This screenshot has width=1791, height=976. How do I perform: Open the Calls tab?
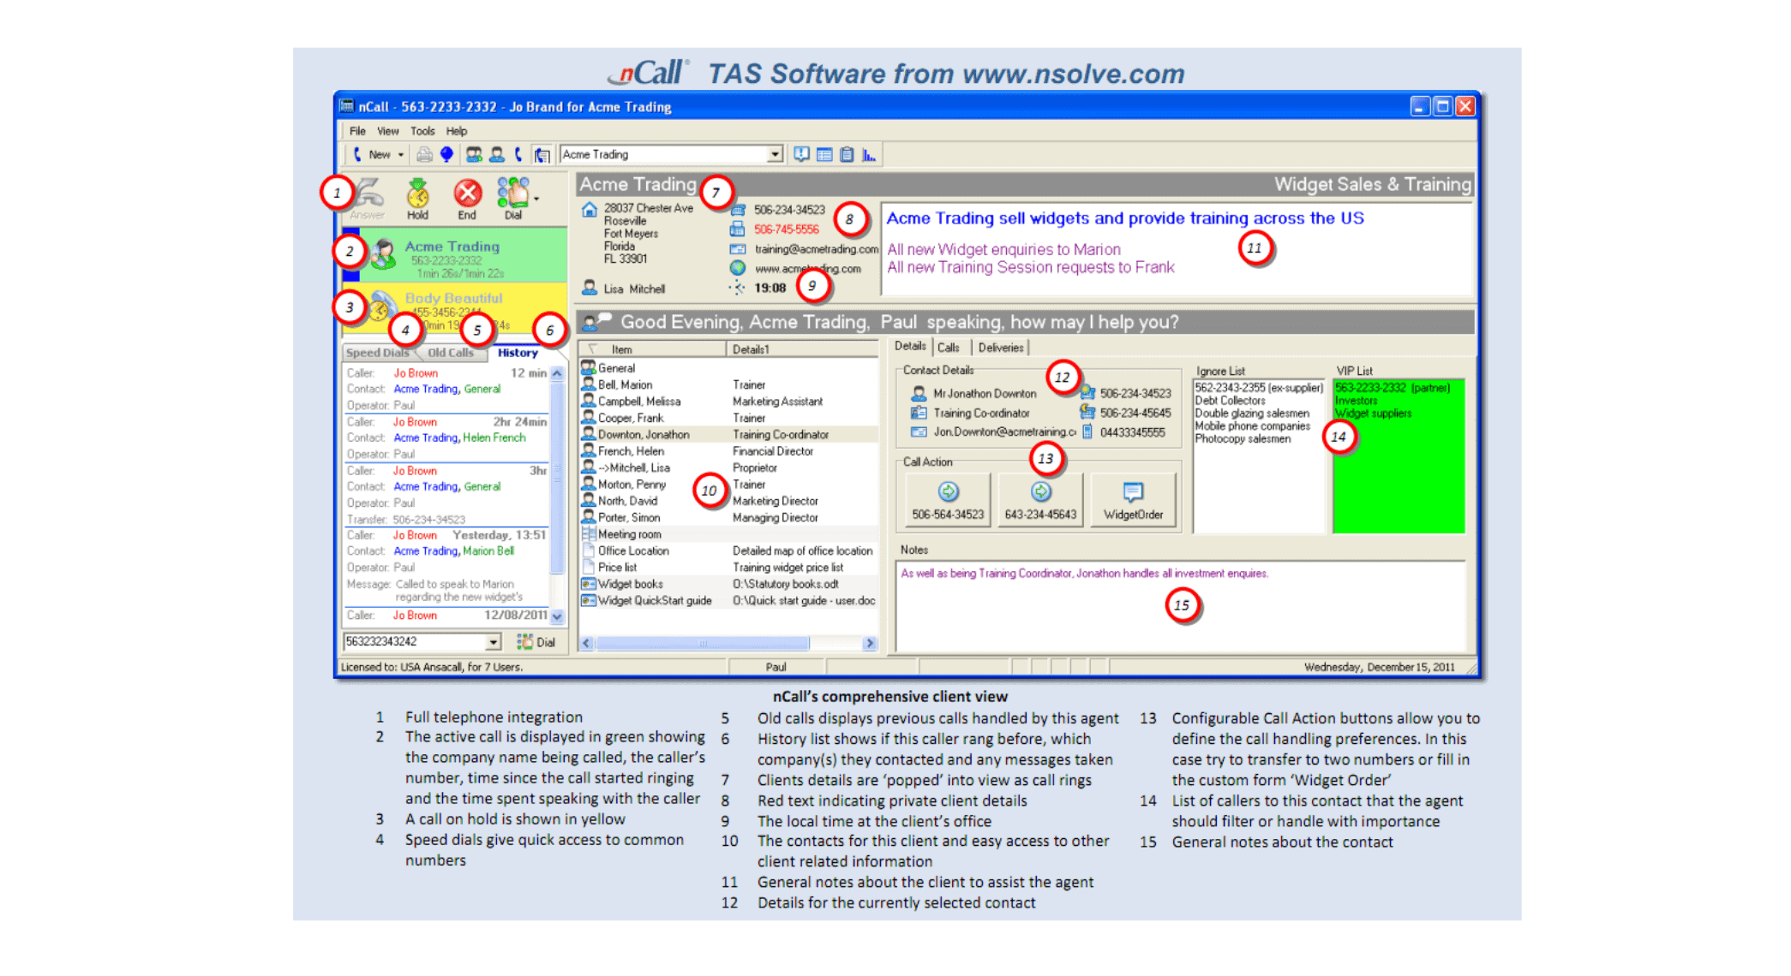[x=948, y=348]
